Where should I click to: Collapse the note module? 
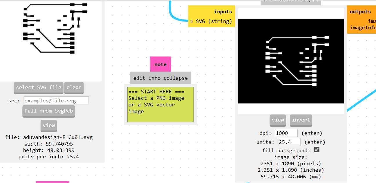(176, 78)
